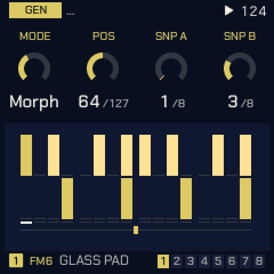Select snapshot page 6

click(x=232, y=261)
